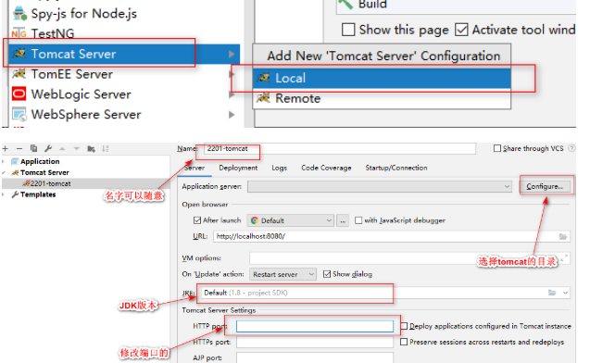Click the Configure... button
The image size is (590, 363).
545,186
